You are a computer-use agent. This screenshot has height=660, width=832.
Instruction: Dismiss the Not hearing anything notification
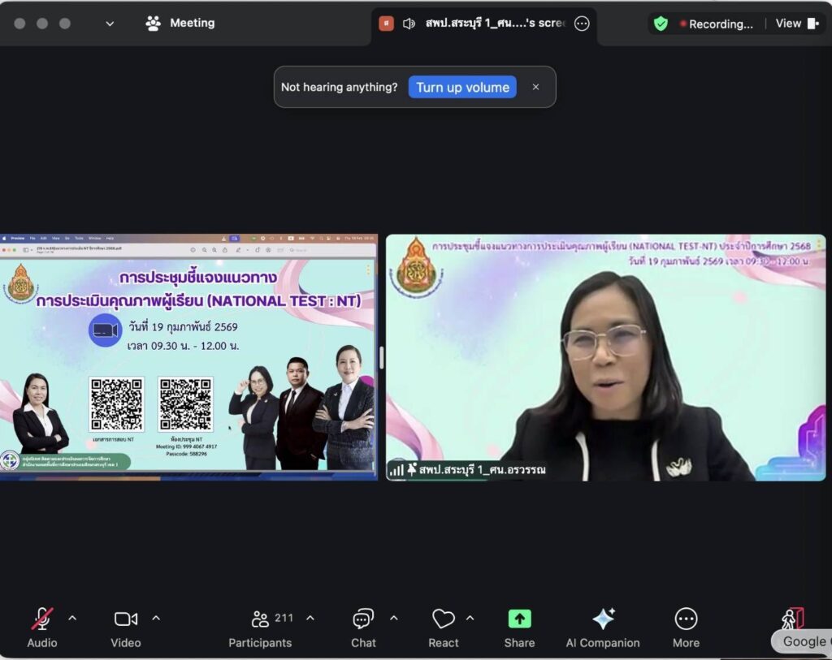coord(535,88)
